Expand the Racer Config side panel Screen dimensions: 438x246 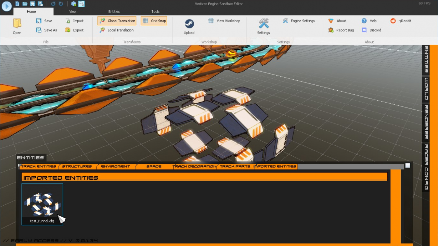426,167
